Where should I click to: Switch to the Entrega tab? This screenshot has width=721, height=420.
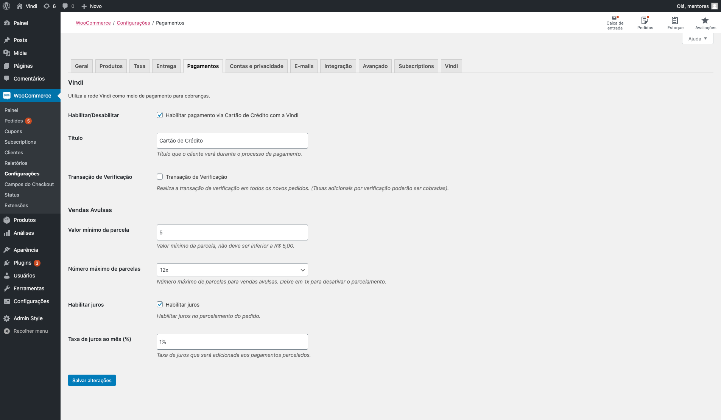click(x=166, y=66)
